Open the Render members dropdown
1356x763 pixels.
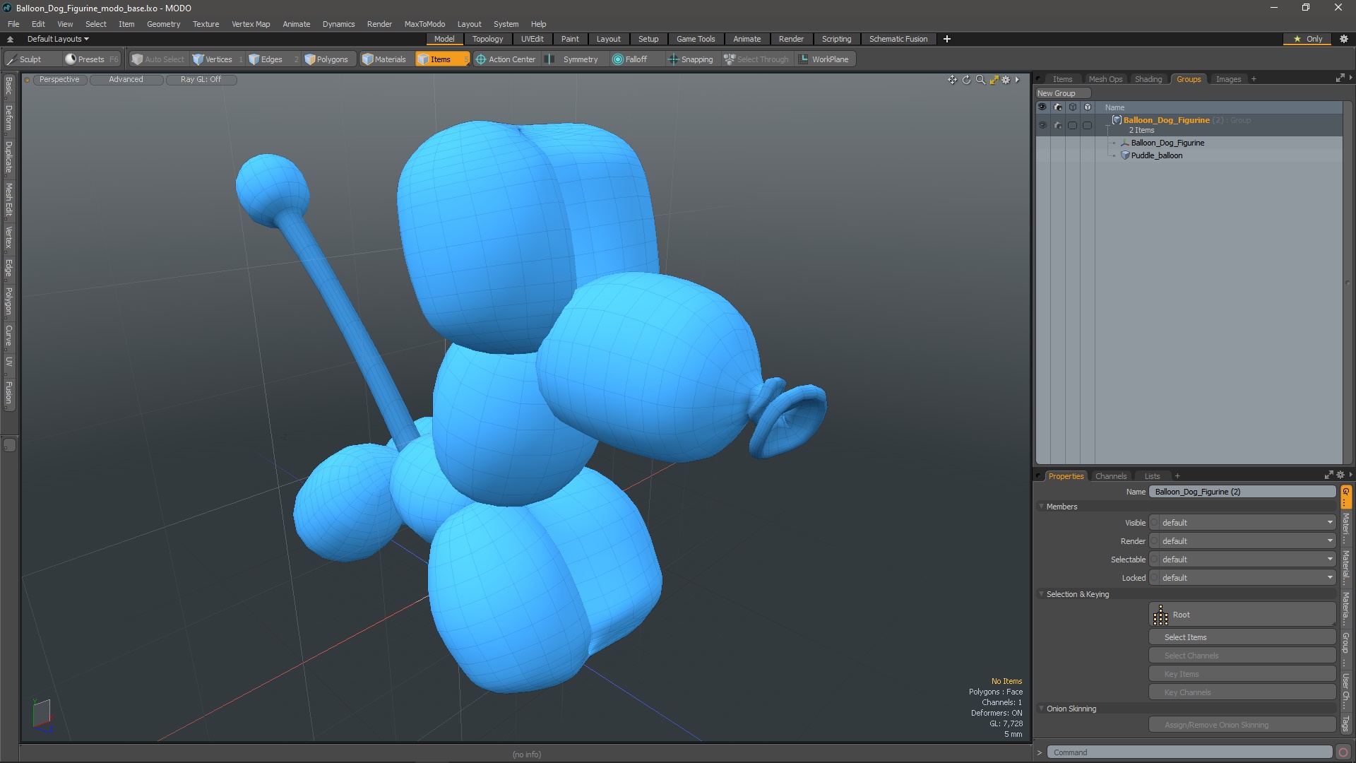click(x=1242, y=541)
